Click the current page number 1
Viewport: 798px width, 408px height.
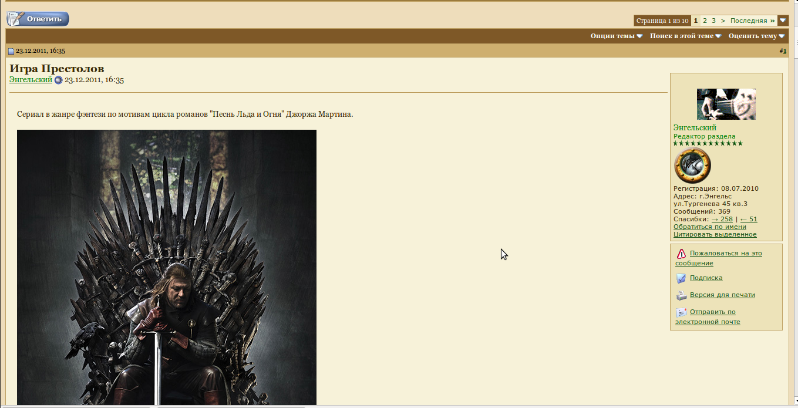click(x=696, y=21)
